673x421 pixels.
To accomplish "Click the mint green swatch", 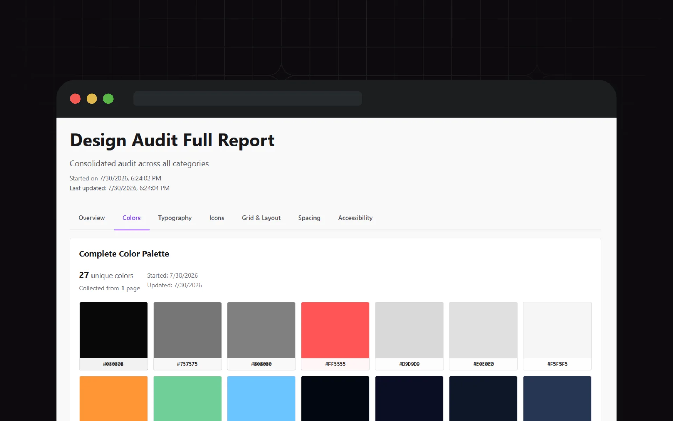I will coord(187,399).
